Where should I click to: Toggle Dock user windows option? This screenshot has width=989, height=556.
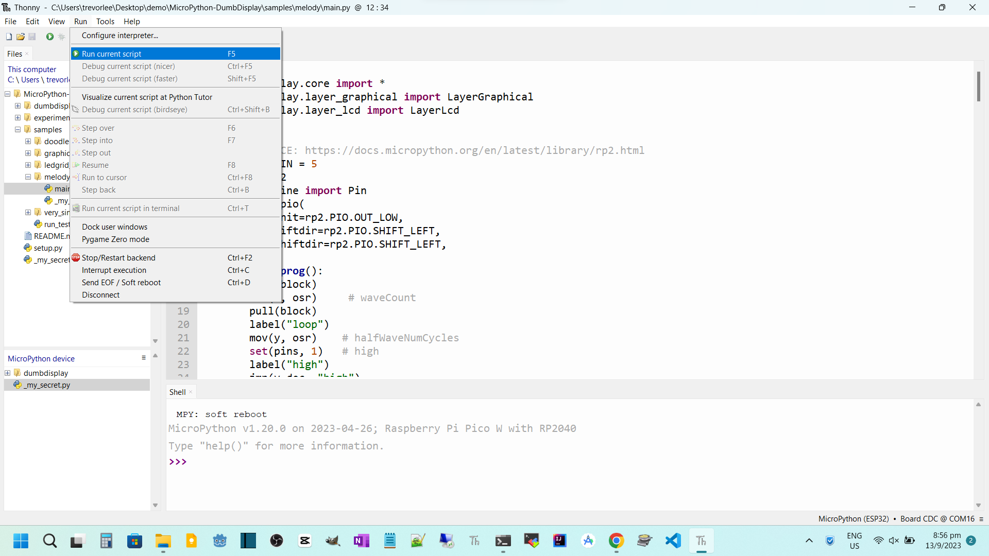pyautogui.click(x=114, y=226)
